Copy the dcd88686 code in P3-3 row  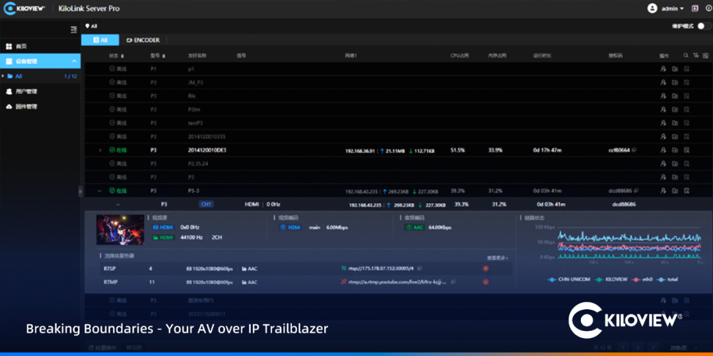[x=636, y=191]
